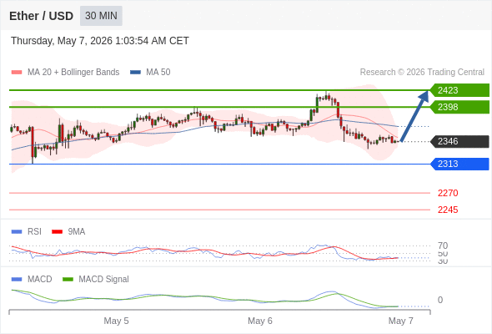Click the blue MACD legend marker

(17, 280)
